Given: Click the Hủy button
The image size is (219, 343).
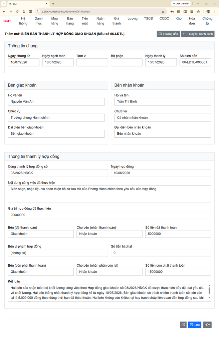Looking at the screenshot, I should [x=207, y=325].
